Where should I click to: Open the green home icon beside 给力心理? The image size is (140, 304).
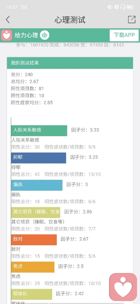pos(45,35)
